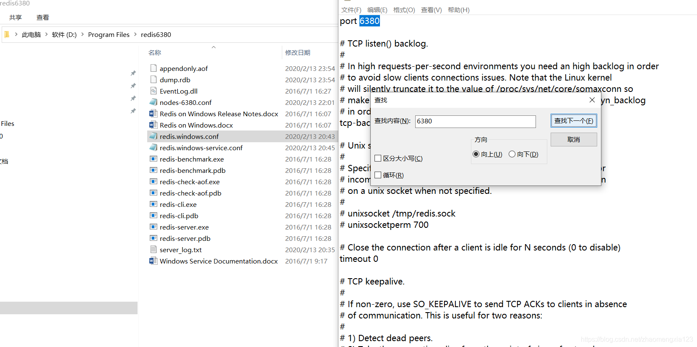Open the Explorer 共享 ribbon tab

(x=16, y=17)
